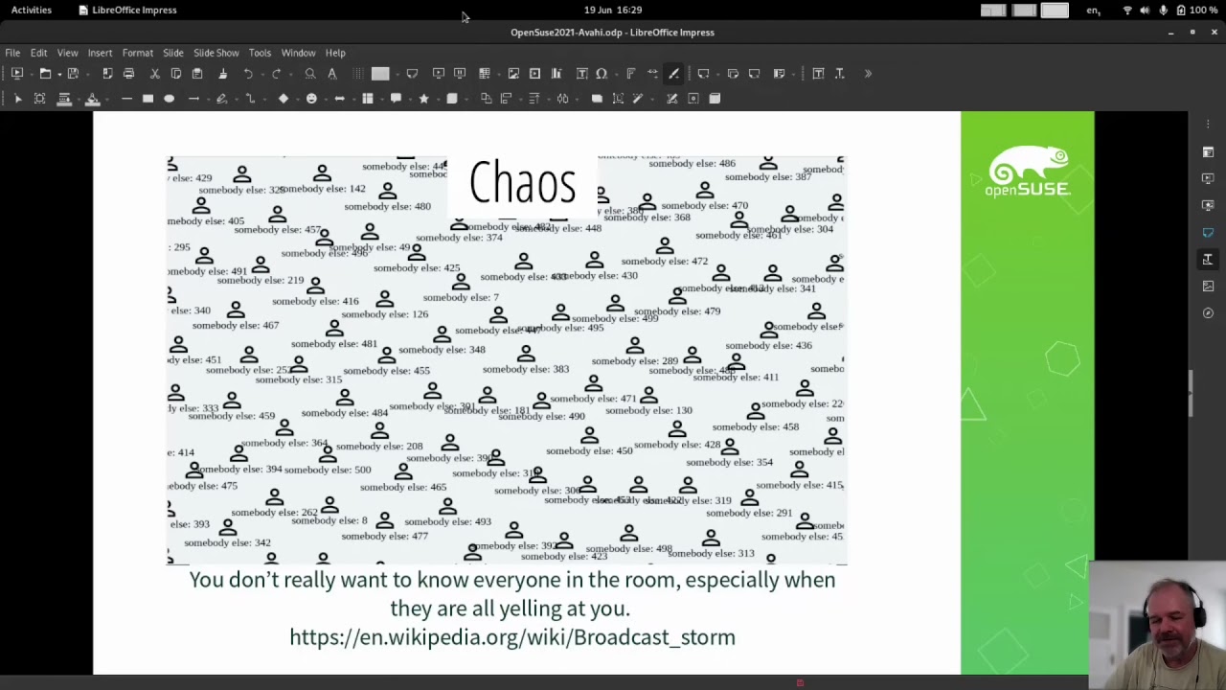Open the Master Slide view icon

tap(412, 73)
